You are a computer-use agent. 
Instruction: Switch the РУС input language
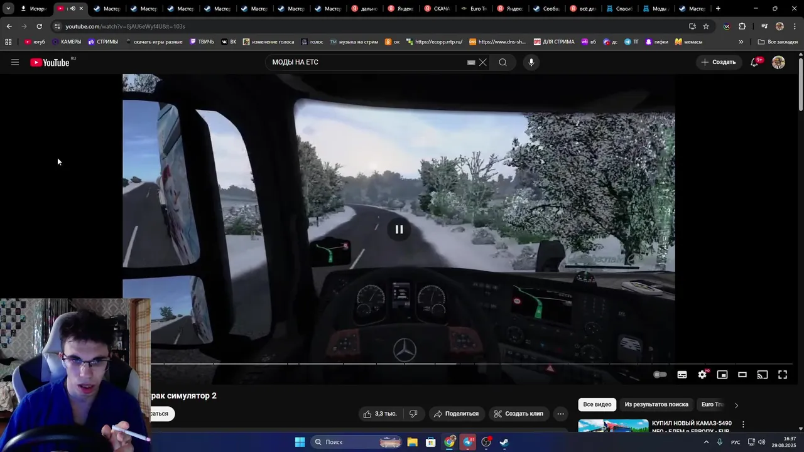(736, 442)
